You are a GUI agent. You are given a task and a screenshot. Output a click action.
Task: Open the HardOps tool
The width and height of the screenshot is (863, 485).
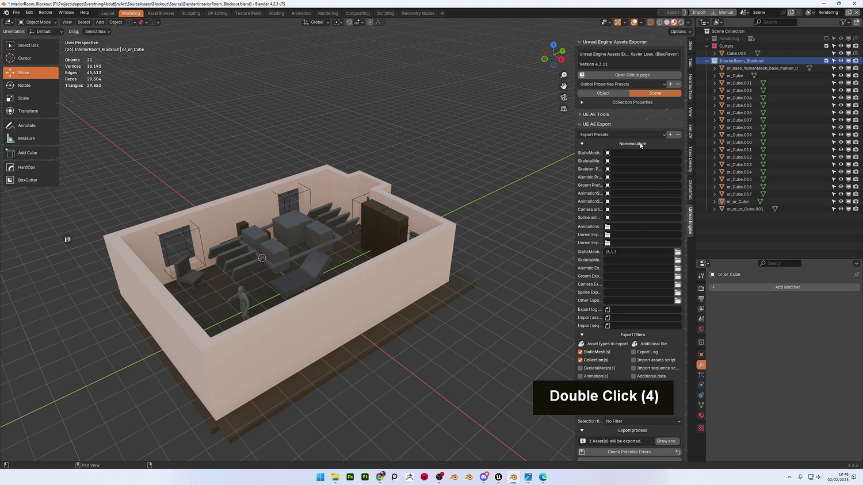pyautogui.click(x=30, y=167)
